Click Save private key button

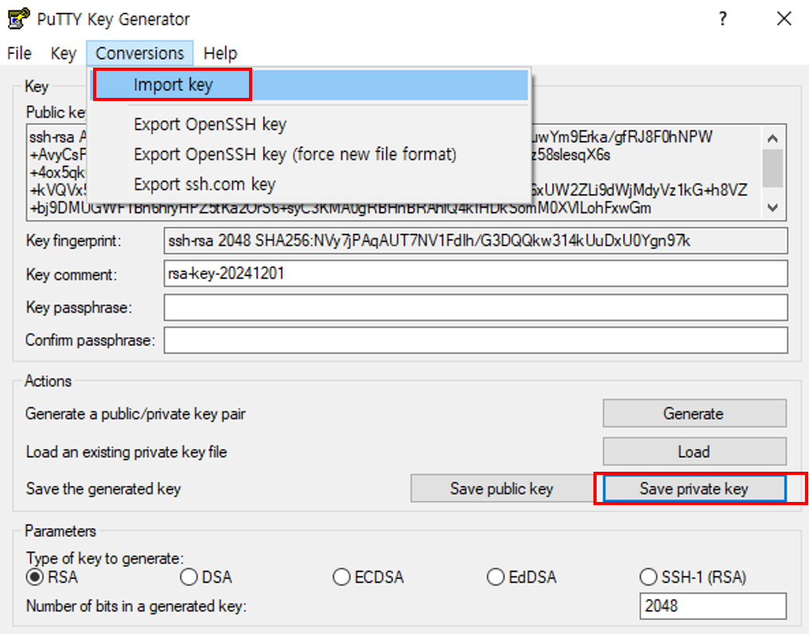tap(694, 488)
